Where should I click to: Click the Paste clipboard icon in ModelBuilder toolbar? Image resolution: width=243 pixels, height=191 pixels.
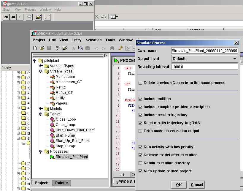click(x=88, y=48)
